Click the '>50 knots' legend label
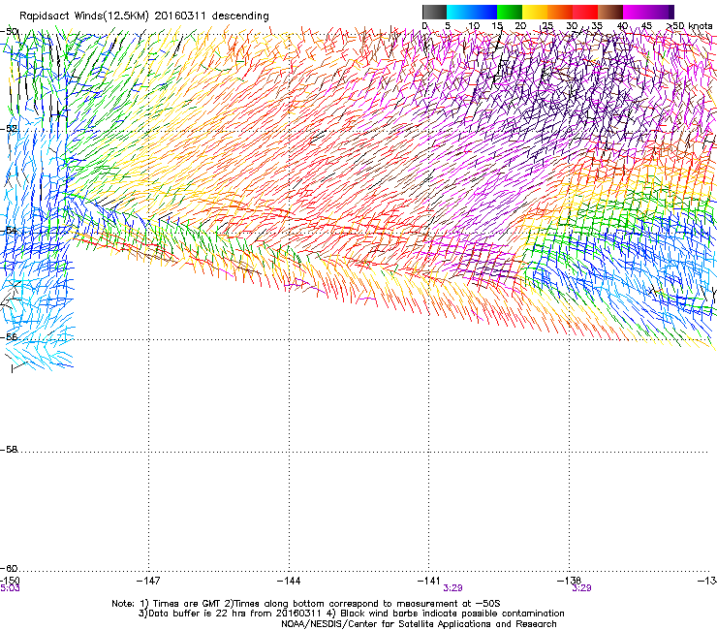The width and height of the screenshot is (717, 630). pyautogui.click(x=690, y=26)
